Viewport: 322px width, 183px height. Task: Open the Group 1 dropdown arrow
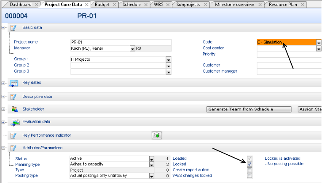[x=169, y=59]
